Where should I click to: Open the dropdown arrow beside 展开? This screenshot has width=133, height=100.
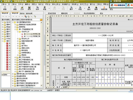pyautogui.click(x=76, y=9)
